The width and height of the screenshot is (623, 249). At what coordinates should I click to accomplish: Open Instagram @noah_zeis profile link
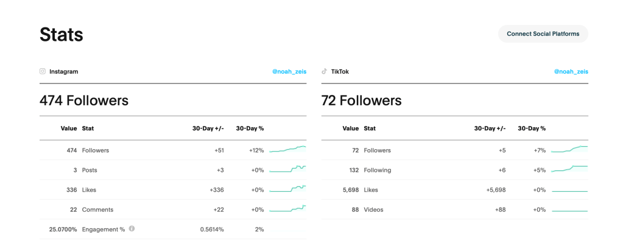[x=289, y=72]
